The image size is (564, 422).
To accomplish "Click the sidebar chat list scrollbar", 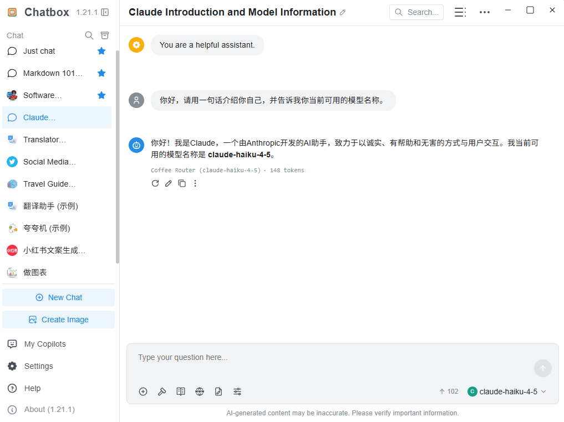I will click(x=117, y=157).
